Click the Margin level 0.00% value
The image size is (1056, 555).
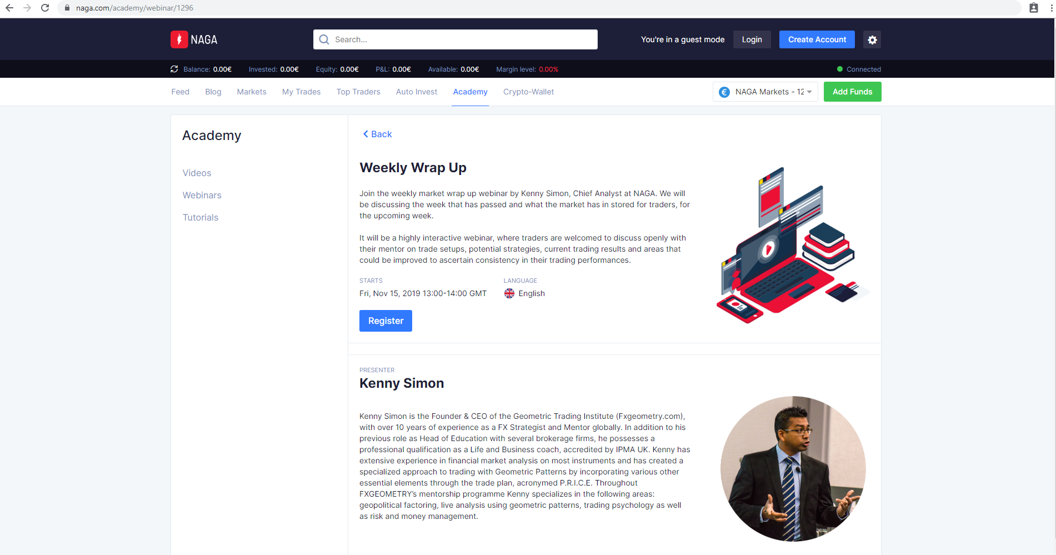(x=549, y=69)
